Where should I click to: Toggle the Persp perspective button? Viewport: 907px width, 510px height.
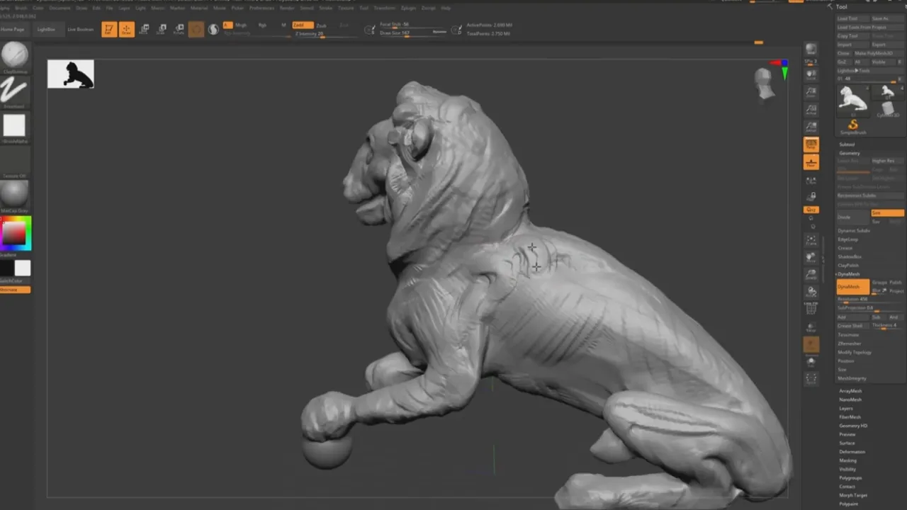(x=811, y=144)
